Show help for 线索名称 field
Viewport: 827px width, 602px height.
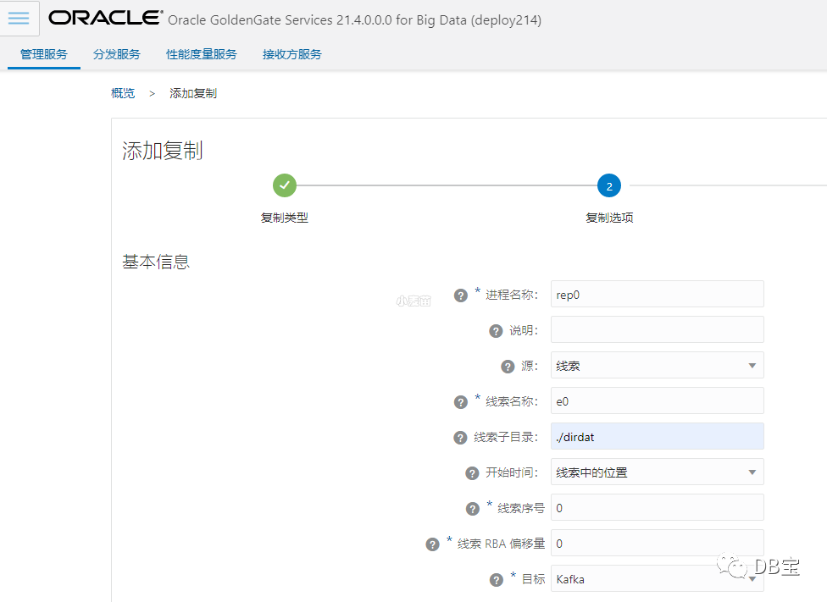pyautogui.click(x=460, y=403)
